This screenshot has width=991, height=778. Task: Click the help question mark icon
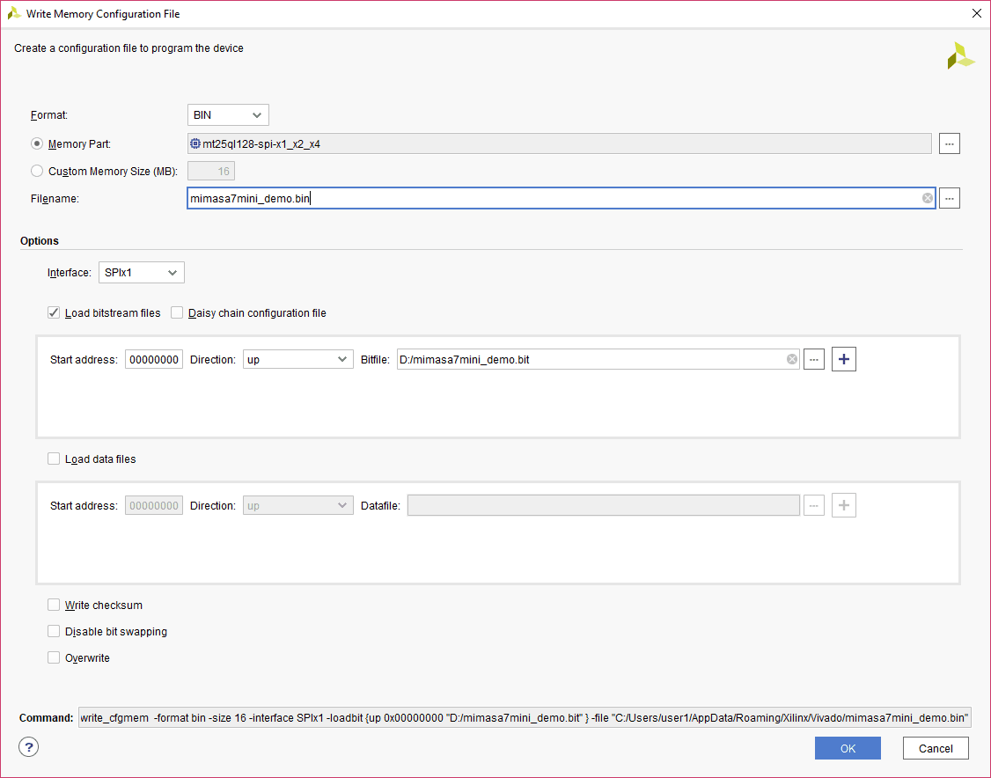[x=29, y=747]
